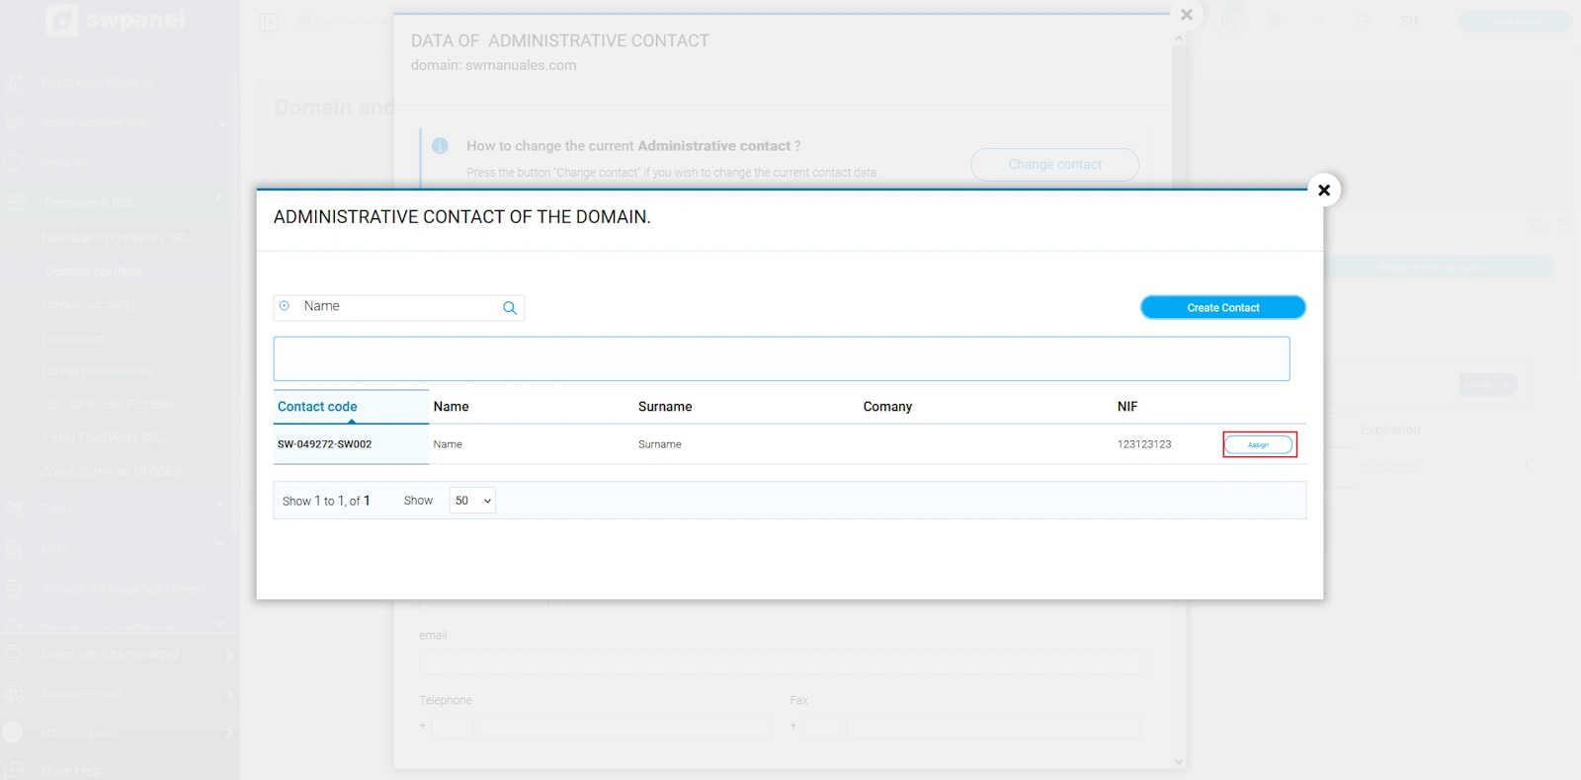Open Domain portfolio in the sidebar
The height and width of the screenshot is (780, 1581).
click(x=94, y=272)
